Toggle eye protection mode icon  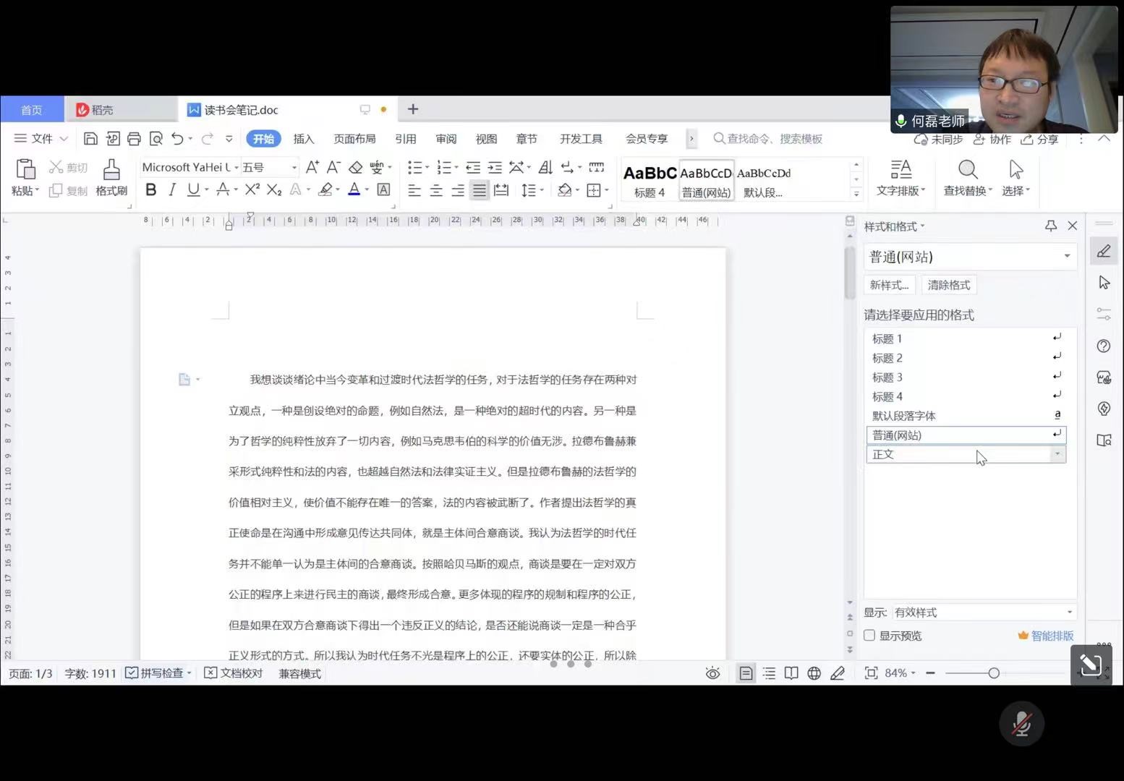point(712,673)
